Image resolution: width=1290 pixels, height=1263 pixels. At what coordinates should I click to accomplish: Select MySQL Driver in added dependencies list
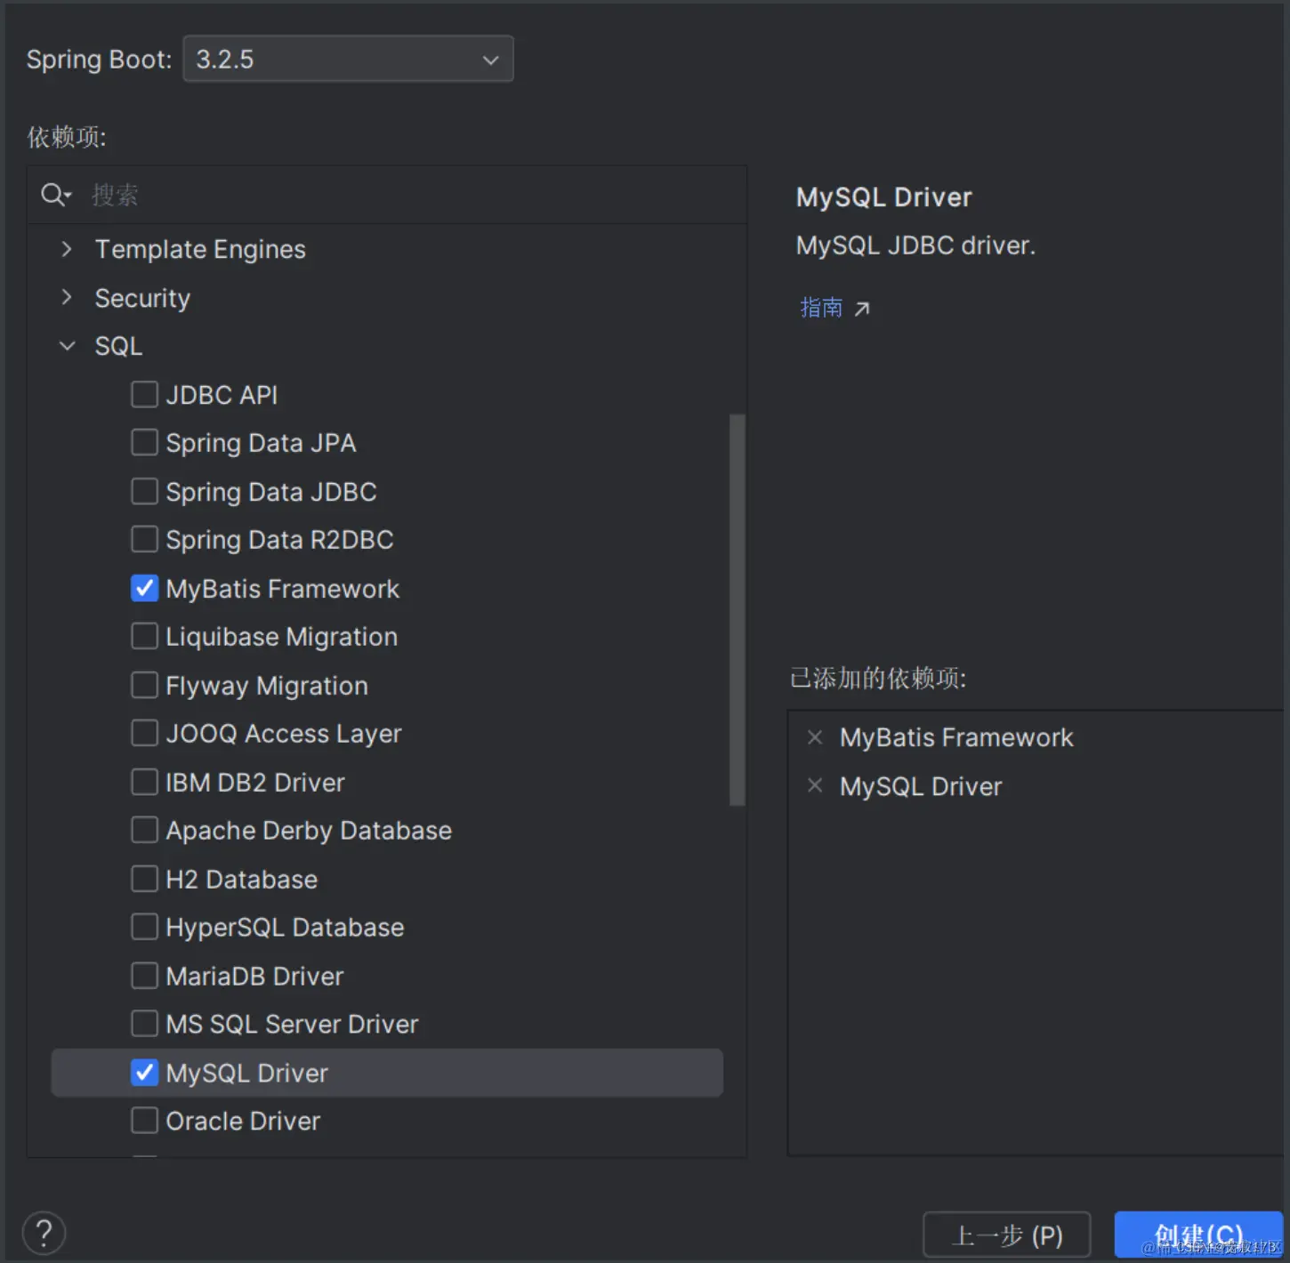click(x=921, y=786)
